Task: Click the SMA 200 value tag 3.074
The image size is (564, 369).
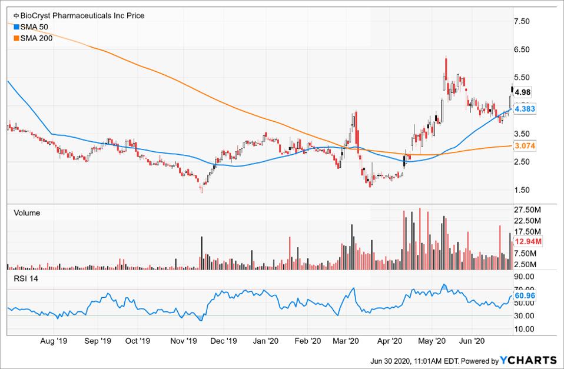Action: (525, 146)
